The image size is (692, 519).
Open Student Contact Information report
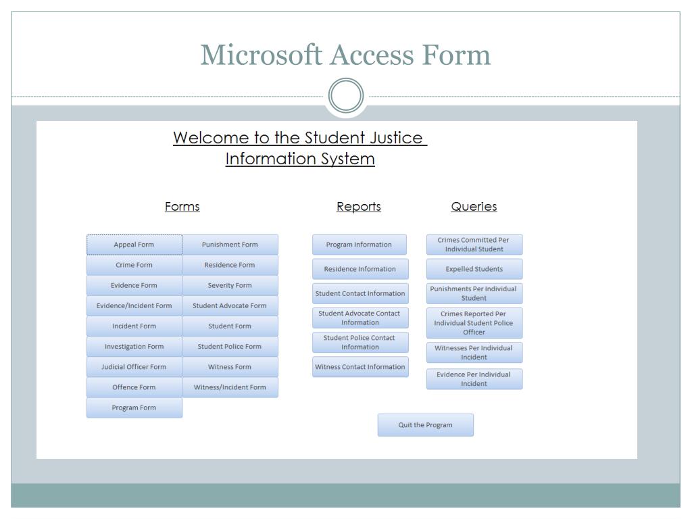[x=360, y=293]
